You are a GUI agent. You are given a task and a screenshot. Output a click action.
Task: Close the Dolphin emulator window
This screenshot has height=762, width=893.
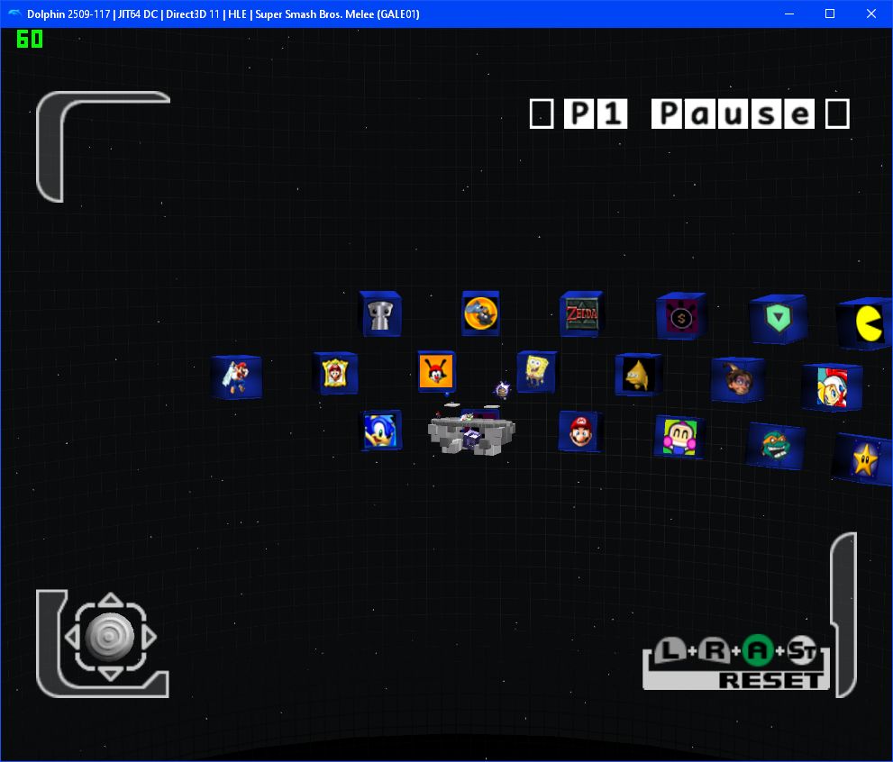pyautogui.click(x=871, y=14)
